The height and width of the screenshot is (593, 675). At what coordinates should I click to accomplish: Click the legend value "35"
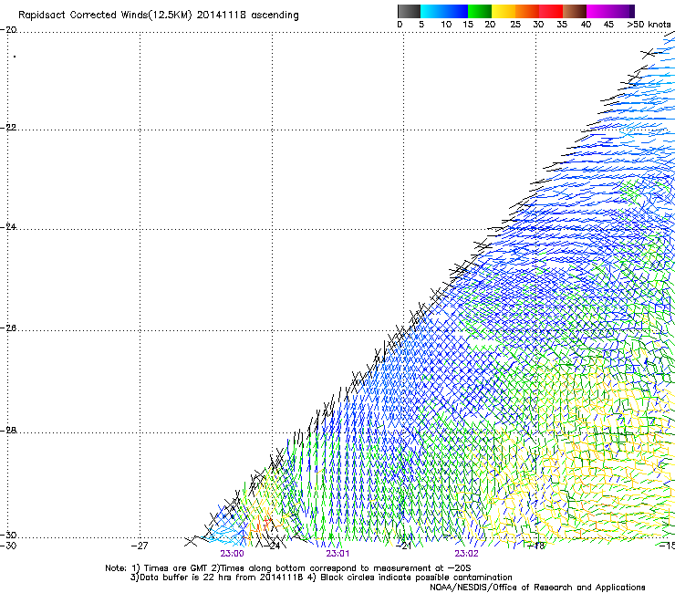562,25
